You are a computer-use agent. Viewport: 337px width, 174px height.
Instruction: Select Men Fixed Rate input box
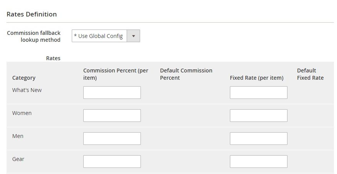259,138
